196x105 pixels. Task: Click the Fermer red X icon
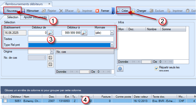(97, 11)
